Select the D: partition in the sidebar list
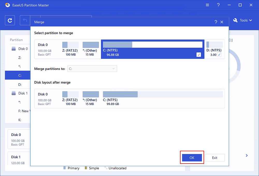Viewport: 259px width, 176px height. 20,84
